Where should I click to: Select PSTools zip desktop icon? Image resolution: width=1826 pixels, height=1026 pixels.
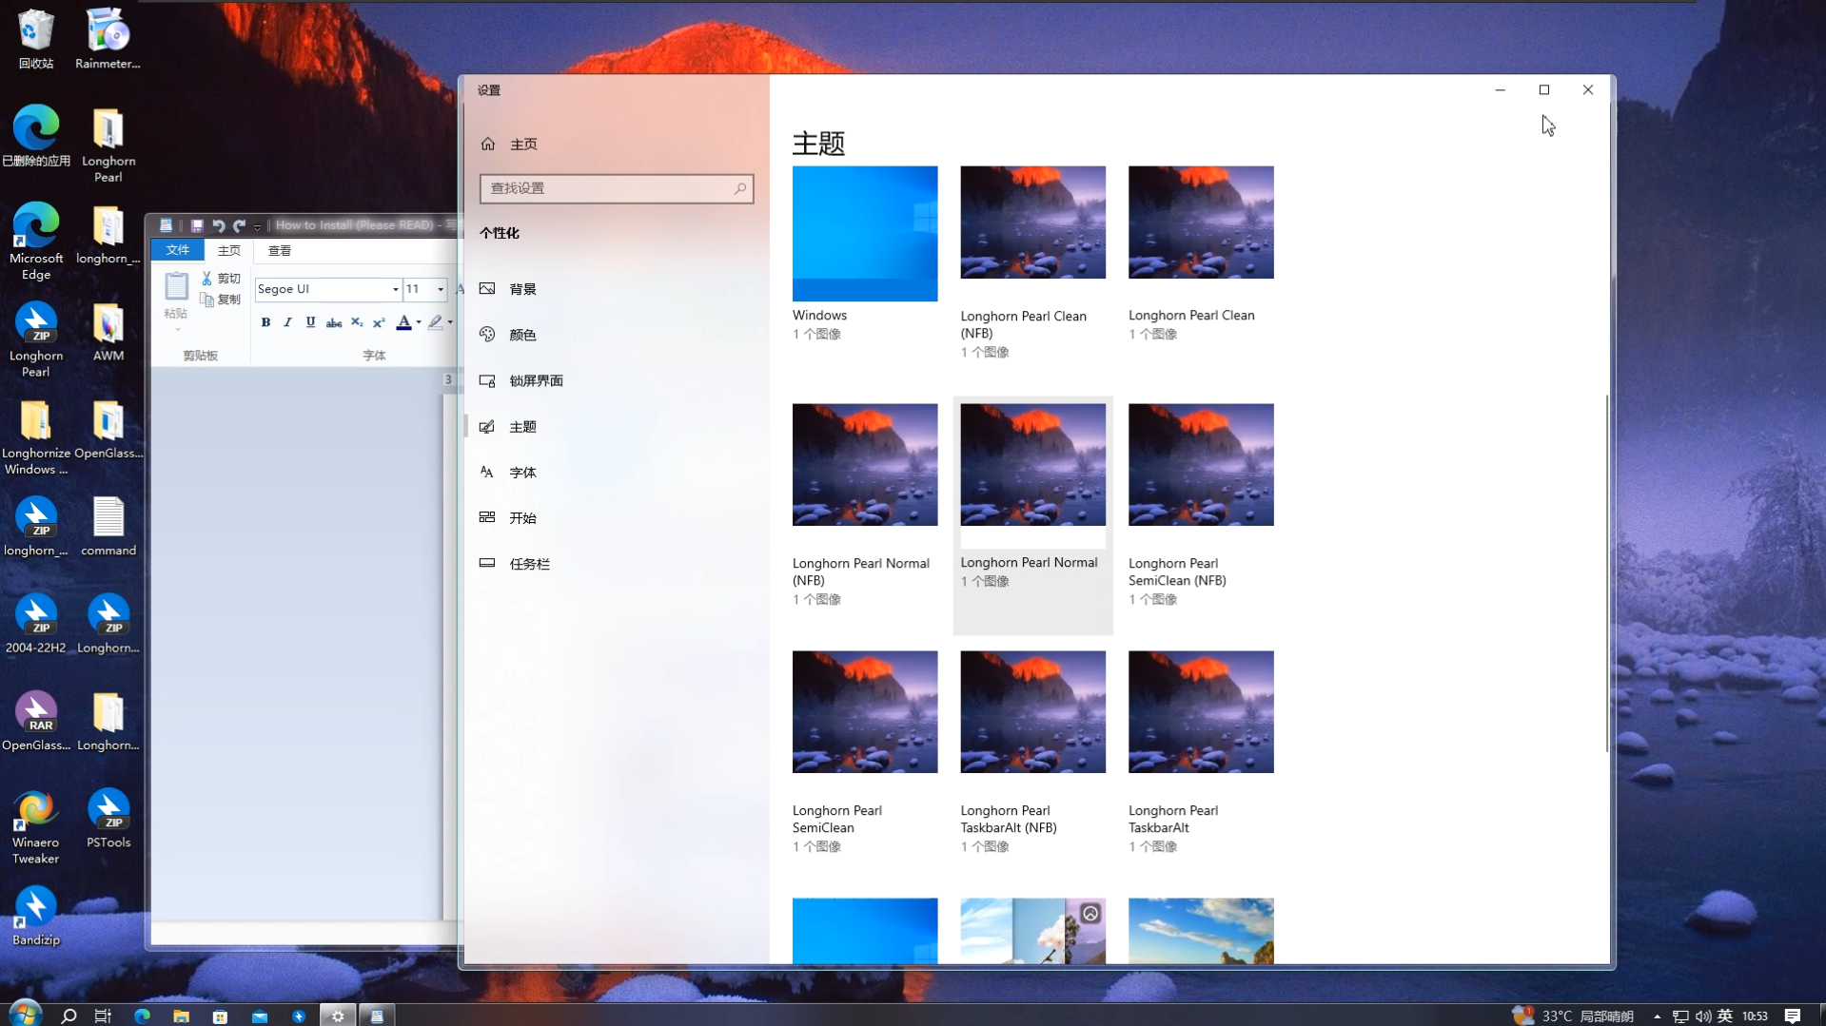(x=108, y=819)
